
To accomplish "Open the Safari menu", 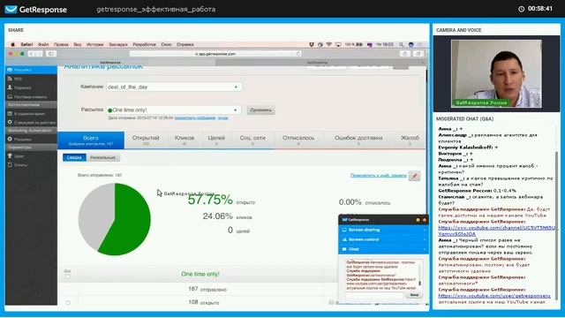I will [26, 44].
